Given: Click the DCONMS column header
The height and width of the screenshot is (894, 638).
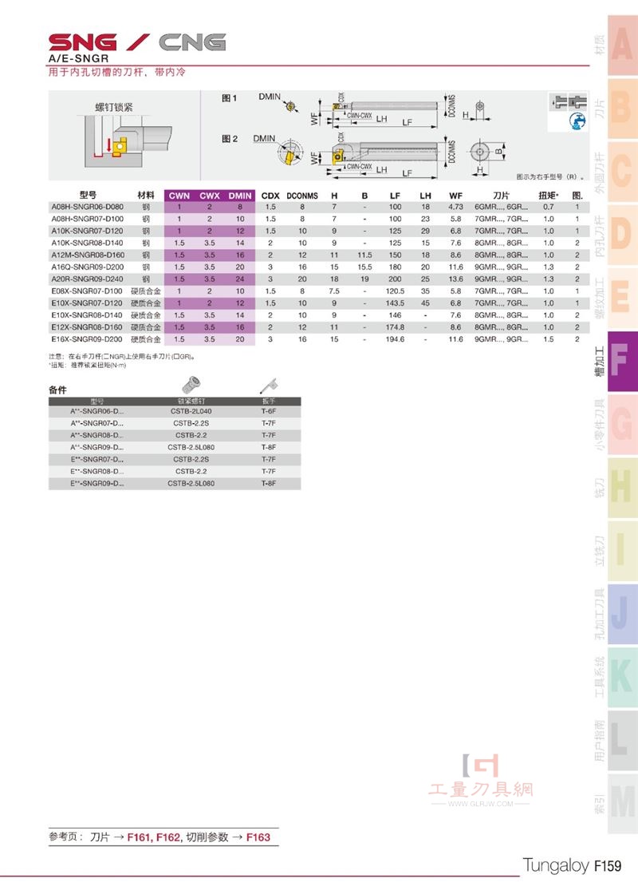Looking at the screenshot, I should click(302, 196).
